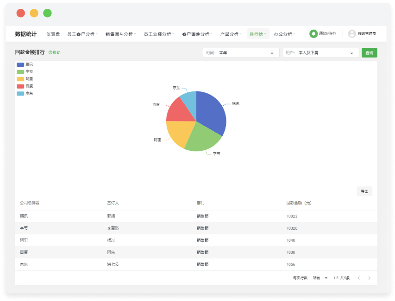This screenshot has height=301, width=395.
Task: Click the 字节 pie chart label
Action: [x=216, y=154]
